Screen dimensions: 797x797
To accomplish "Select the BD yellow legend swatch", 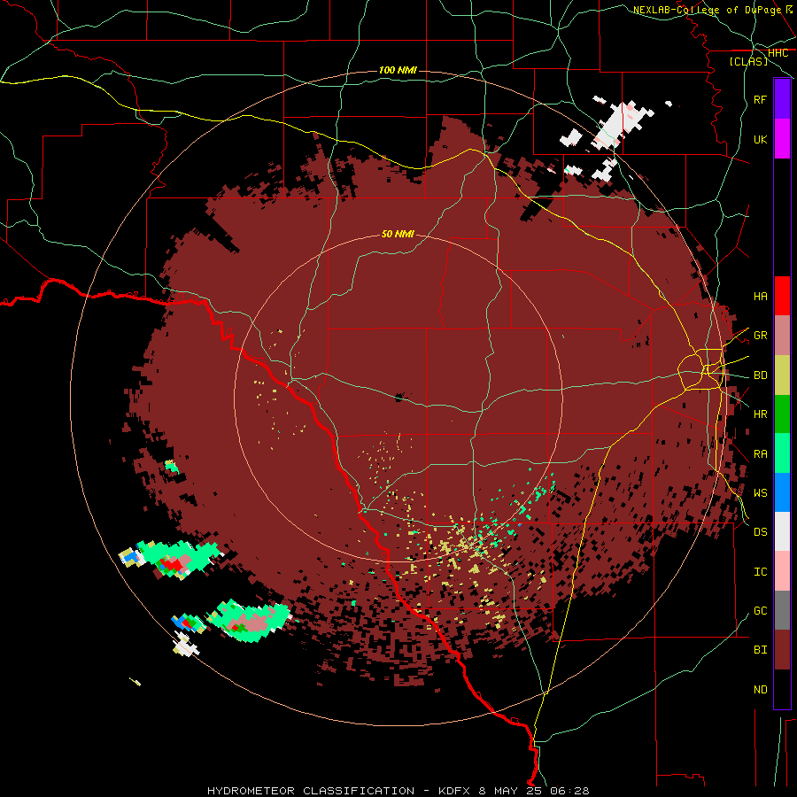I will tap(782, 375).
